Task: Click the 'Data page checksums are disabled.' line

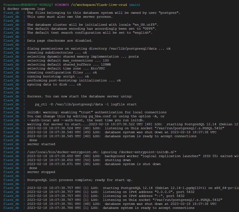Action: point(60,41)
